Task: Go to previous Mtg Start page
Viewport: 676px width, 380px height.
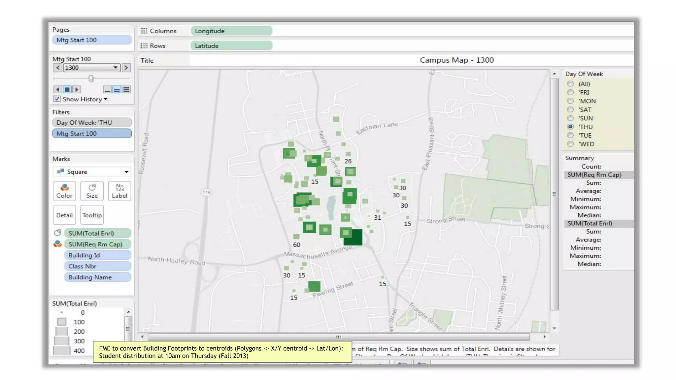Action: tap(58, 68)
